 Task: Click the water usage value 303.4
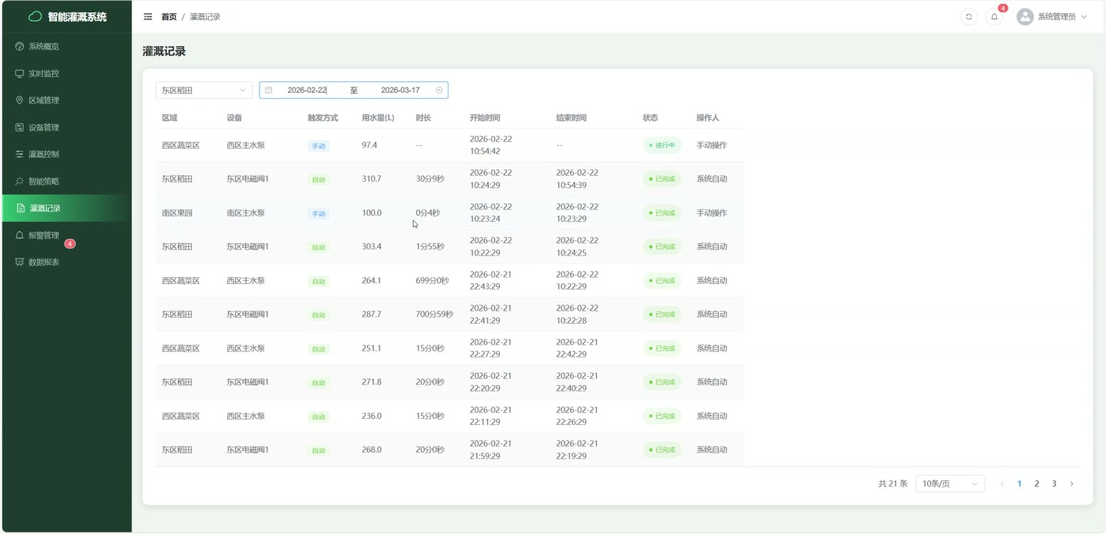(372, 246)
